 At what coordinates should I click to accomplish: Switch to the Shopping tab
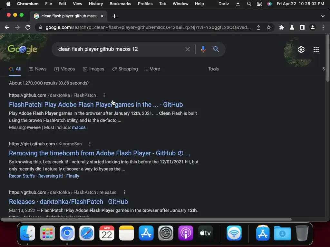pos(125,69)
